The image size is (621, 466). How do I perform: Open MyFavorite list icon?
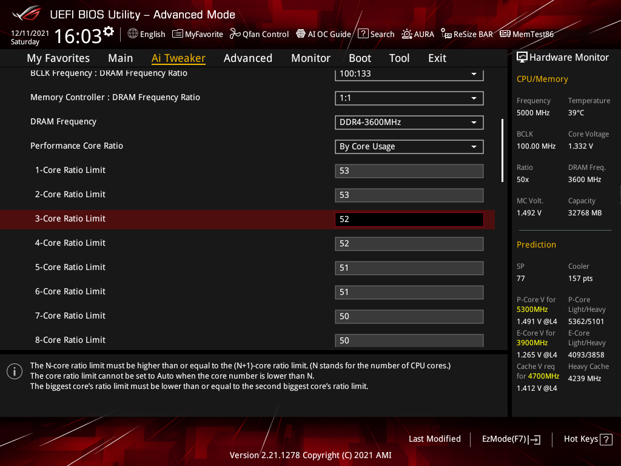point(178,34)
